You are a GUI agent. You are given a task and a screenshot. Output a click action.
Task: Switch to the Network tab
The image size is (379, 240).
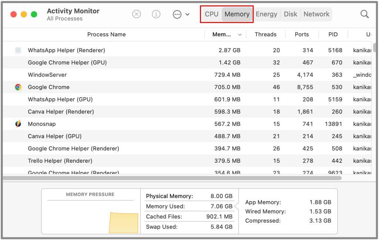point(316,14)
